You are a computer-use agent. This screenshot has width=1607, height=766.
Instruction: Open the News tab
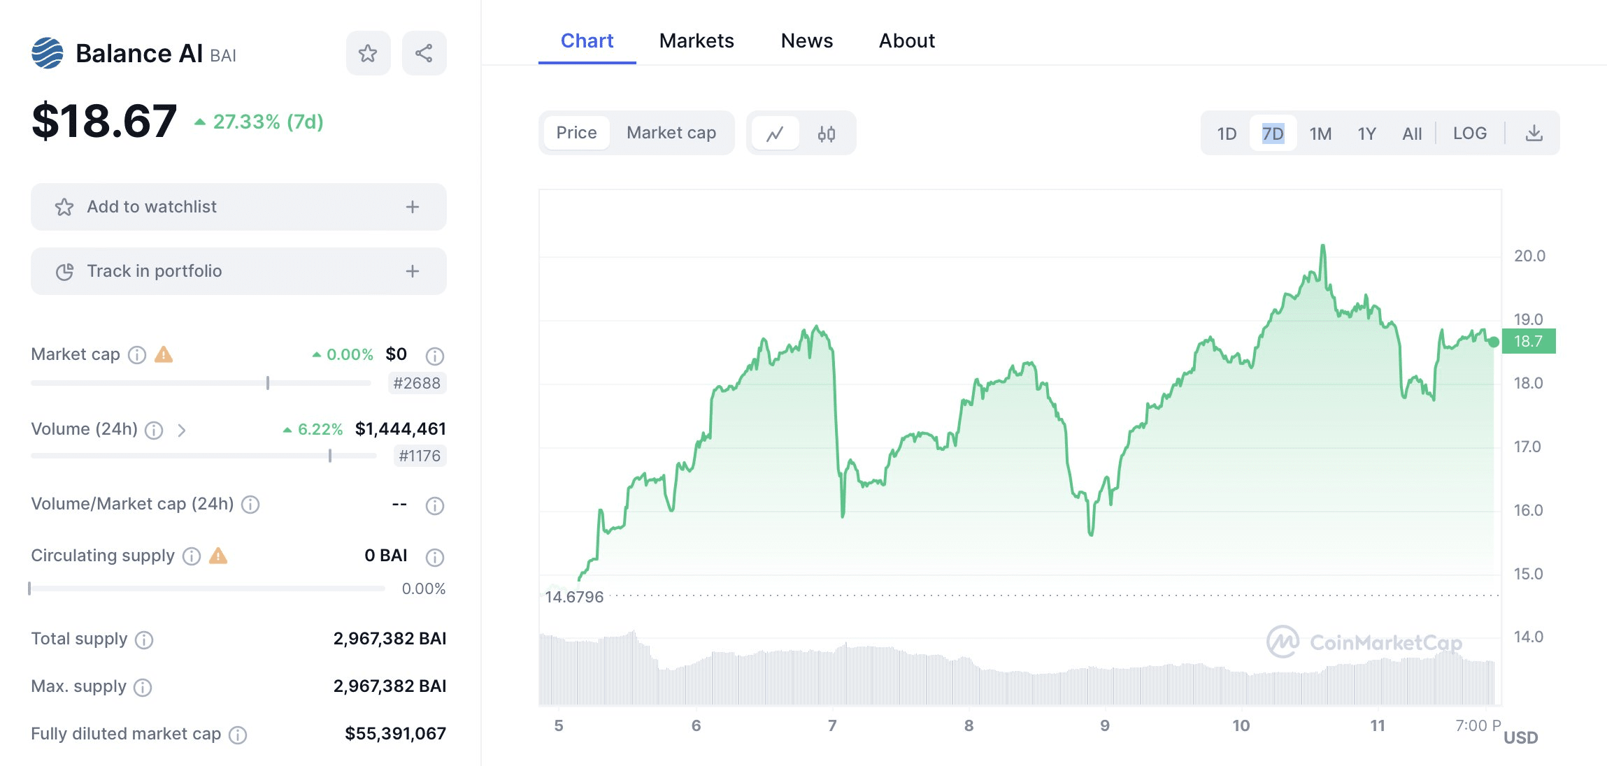pyautogui.click(x=806, y=41)
